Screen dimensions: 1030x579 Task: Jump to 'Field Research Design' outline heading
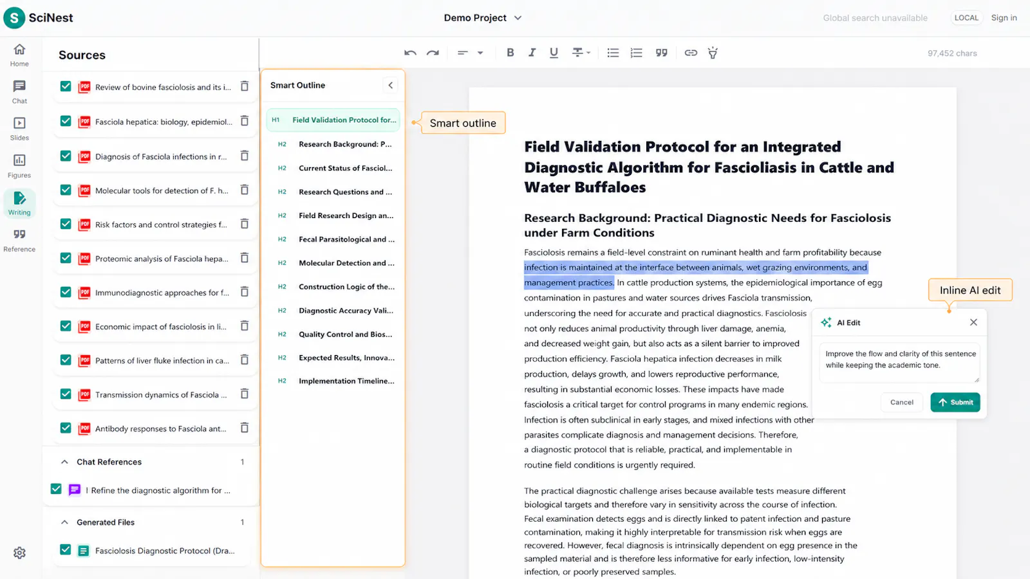(x=336, y=216)
